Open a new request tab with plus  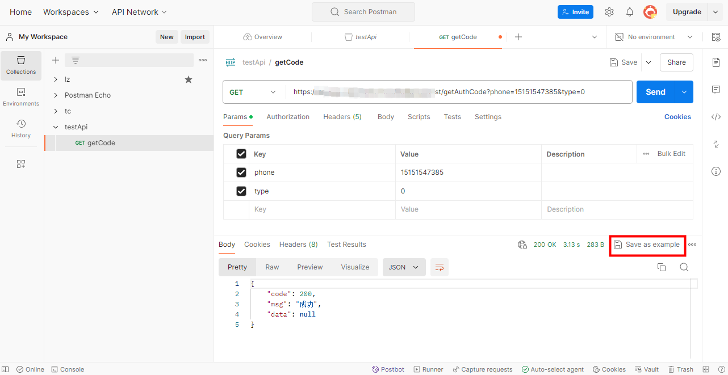point(518,37)
